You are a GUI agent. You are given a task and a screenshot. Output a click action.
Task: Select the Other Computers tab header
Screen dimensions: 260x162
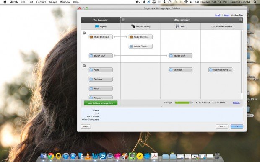click(x=182, y=20)
